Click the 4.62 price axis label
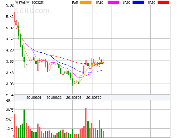188x138 pixels. [x=10, y=39]
